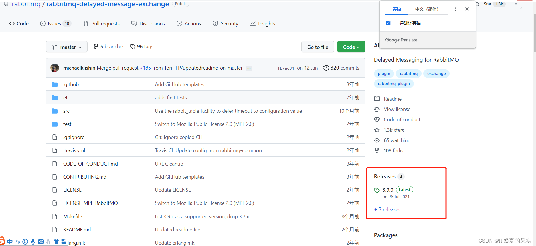Click the IME Chinese mode 中 icon
This screenshot has height=246, width=536.
[10, 242]
